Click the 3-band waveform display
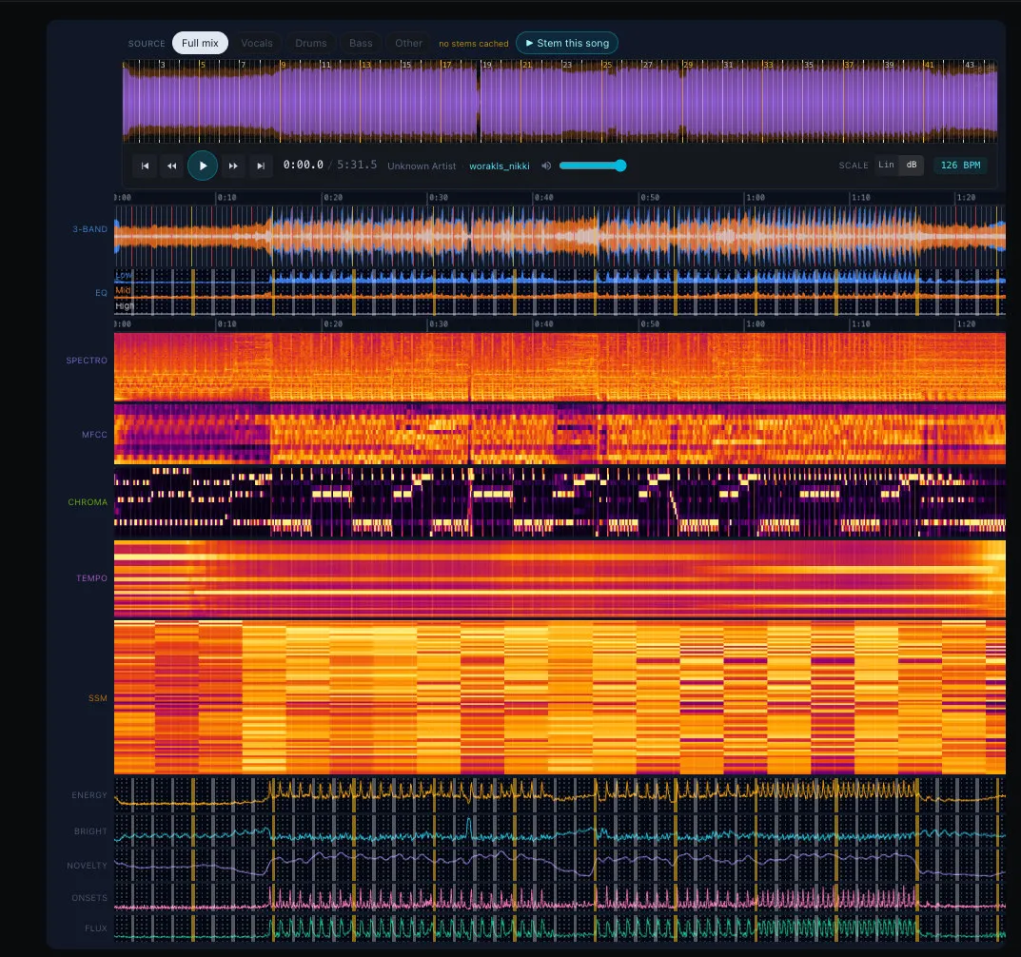The height and width of the screenshot is (957, 1021). click(x=560, y=235)
